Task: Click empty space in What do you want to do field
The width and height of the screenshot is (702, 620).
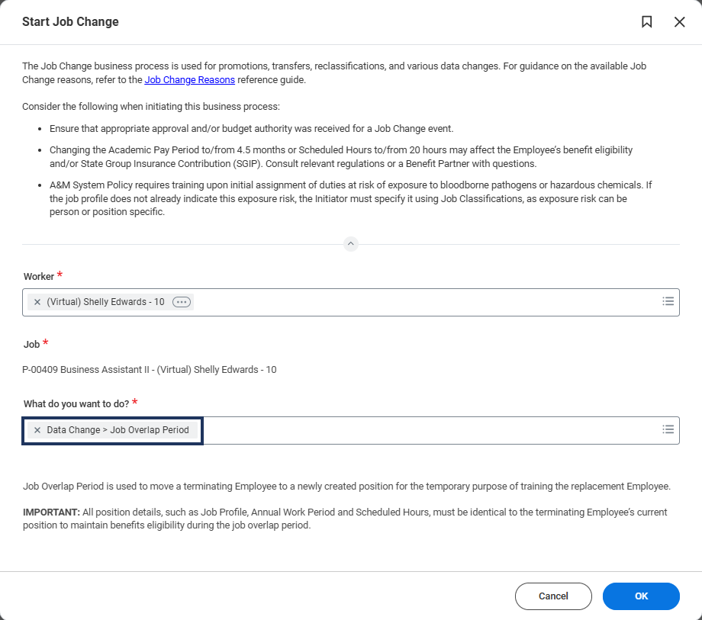Action: coord(427,430)
